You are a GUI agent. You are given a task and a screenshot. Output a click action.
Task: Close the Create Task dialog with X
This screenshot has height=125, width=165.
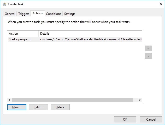pos(161,4)
